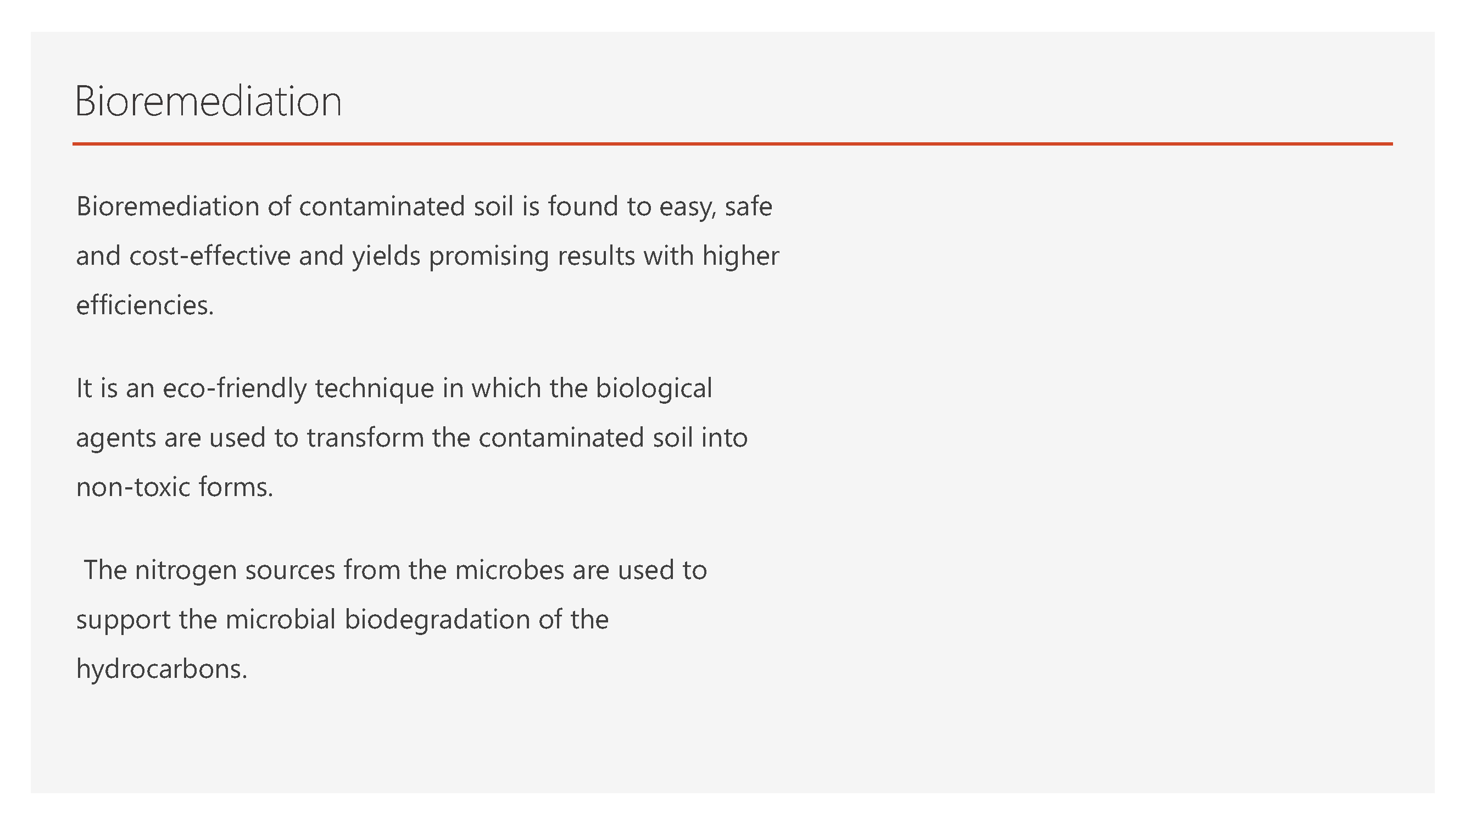Click the word 'transform' in second paragraph
The height and width of the screenshot is (824, 1465).
tap(366, 438)
